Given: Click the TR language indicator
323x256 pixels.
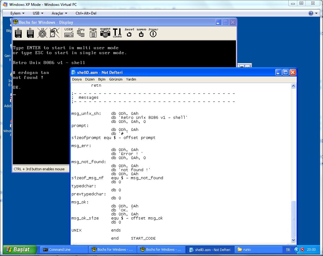Looking at the screenshot, I should click(288, 249).
